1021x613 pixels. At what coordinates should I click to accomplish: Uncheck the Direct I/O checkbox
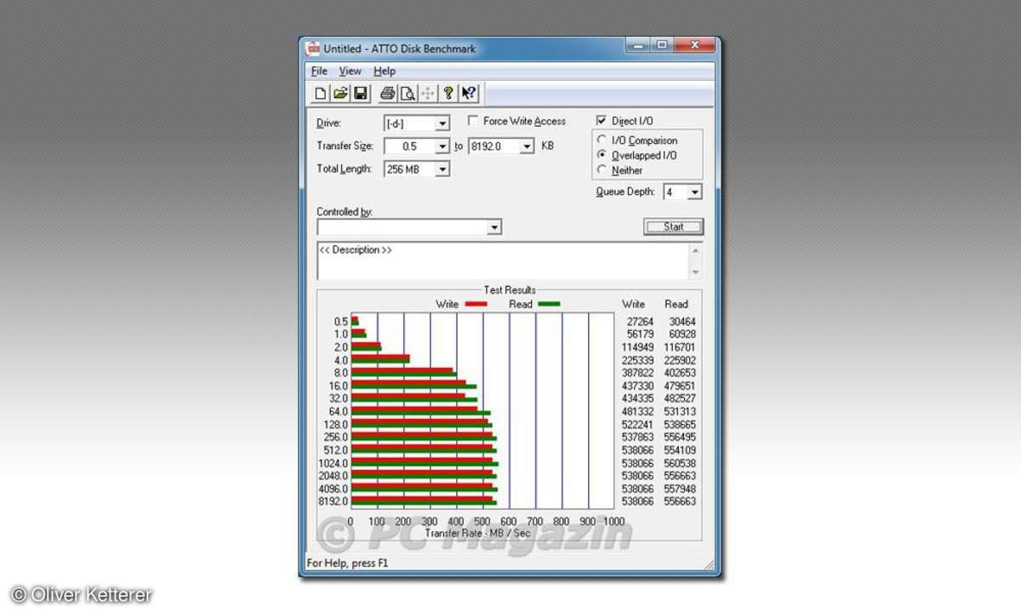point(602,121)
